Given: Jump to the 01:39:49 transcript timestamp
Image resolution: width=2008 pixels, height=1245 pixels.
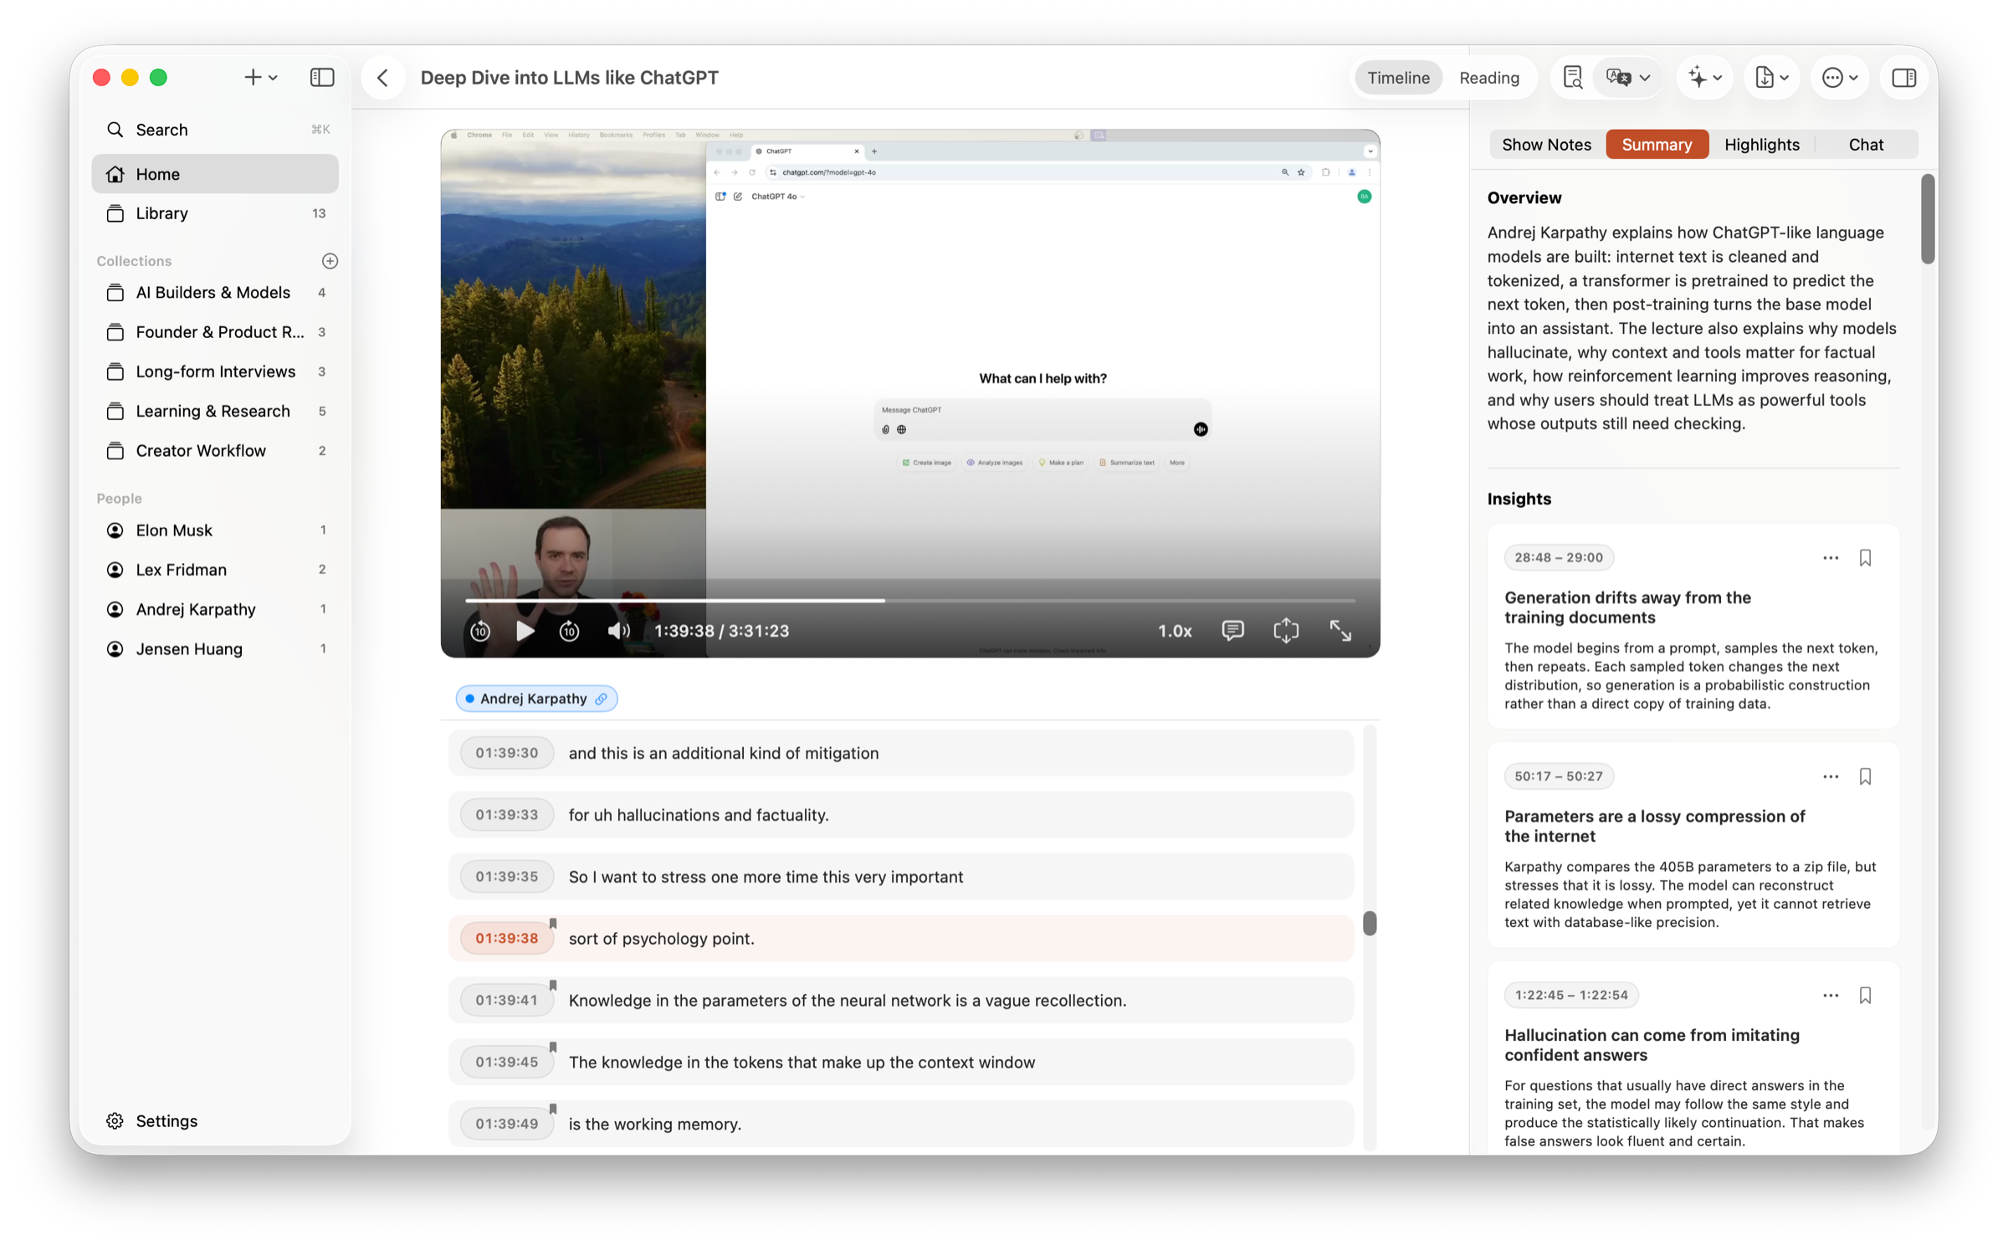Looking at the screenshot, I should click(506, 1124).
